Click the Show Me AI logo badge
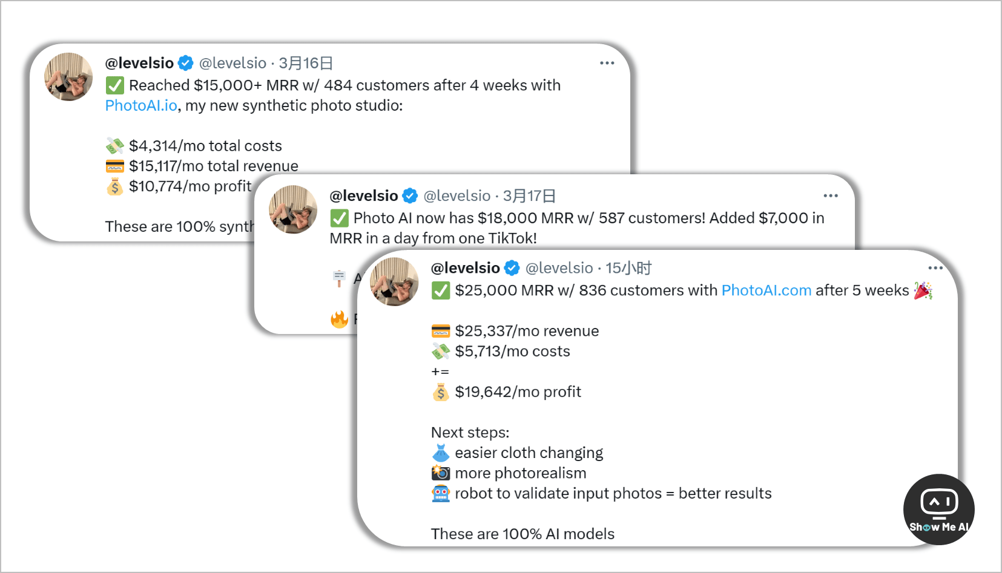Screen dimensions: 1002x573 click(938, 509)
